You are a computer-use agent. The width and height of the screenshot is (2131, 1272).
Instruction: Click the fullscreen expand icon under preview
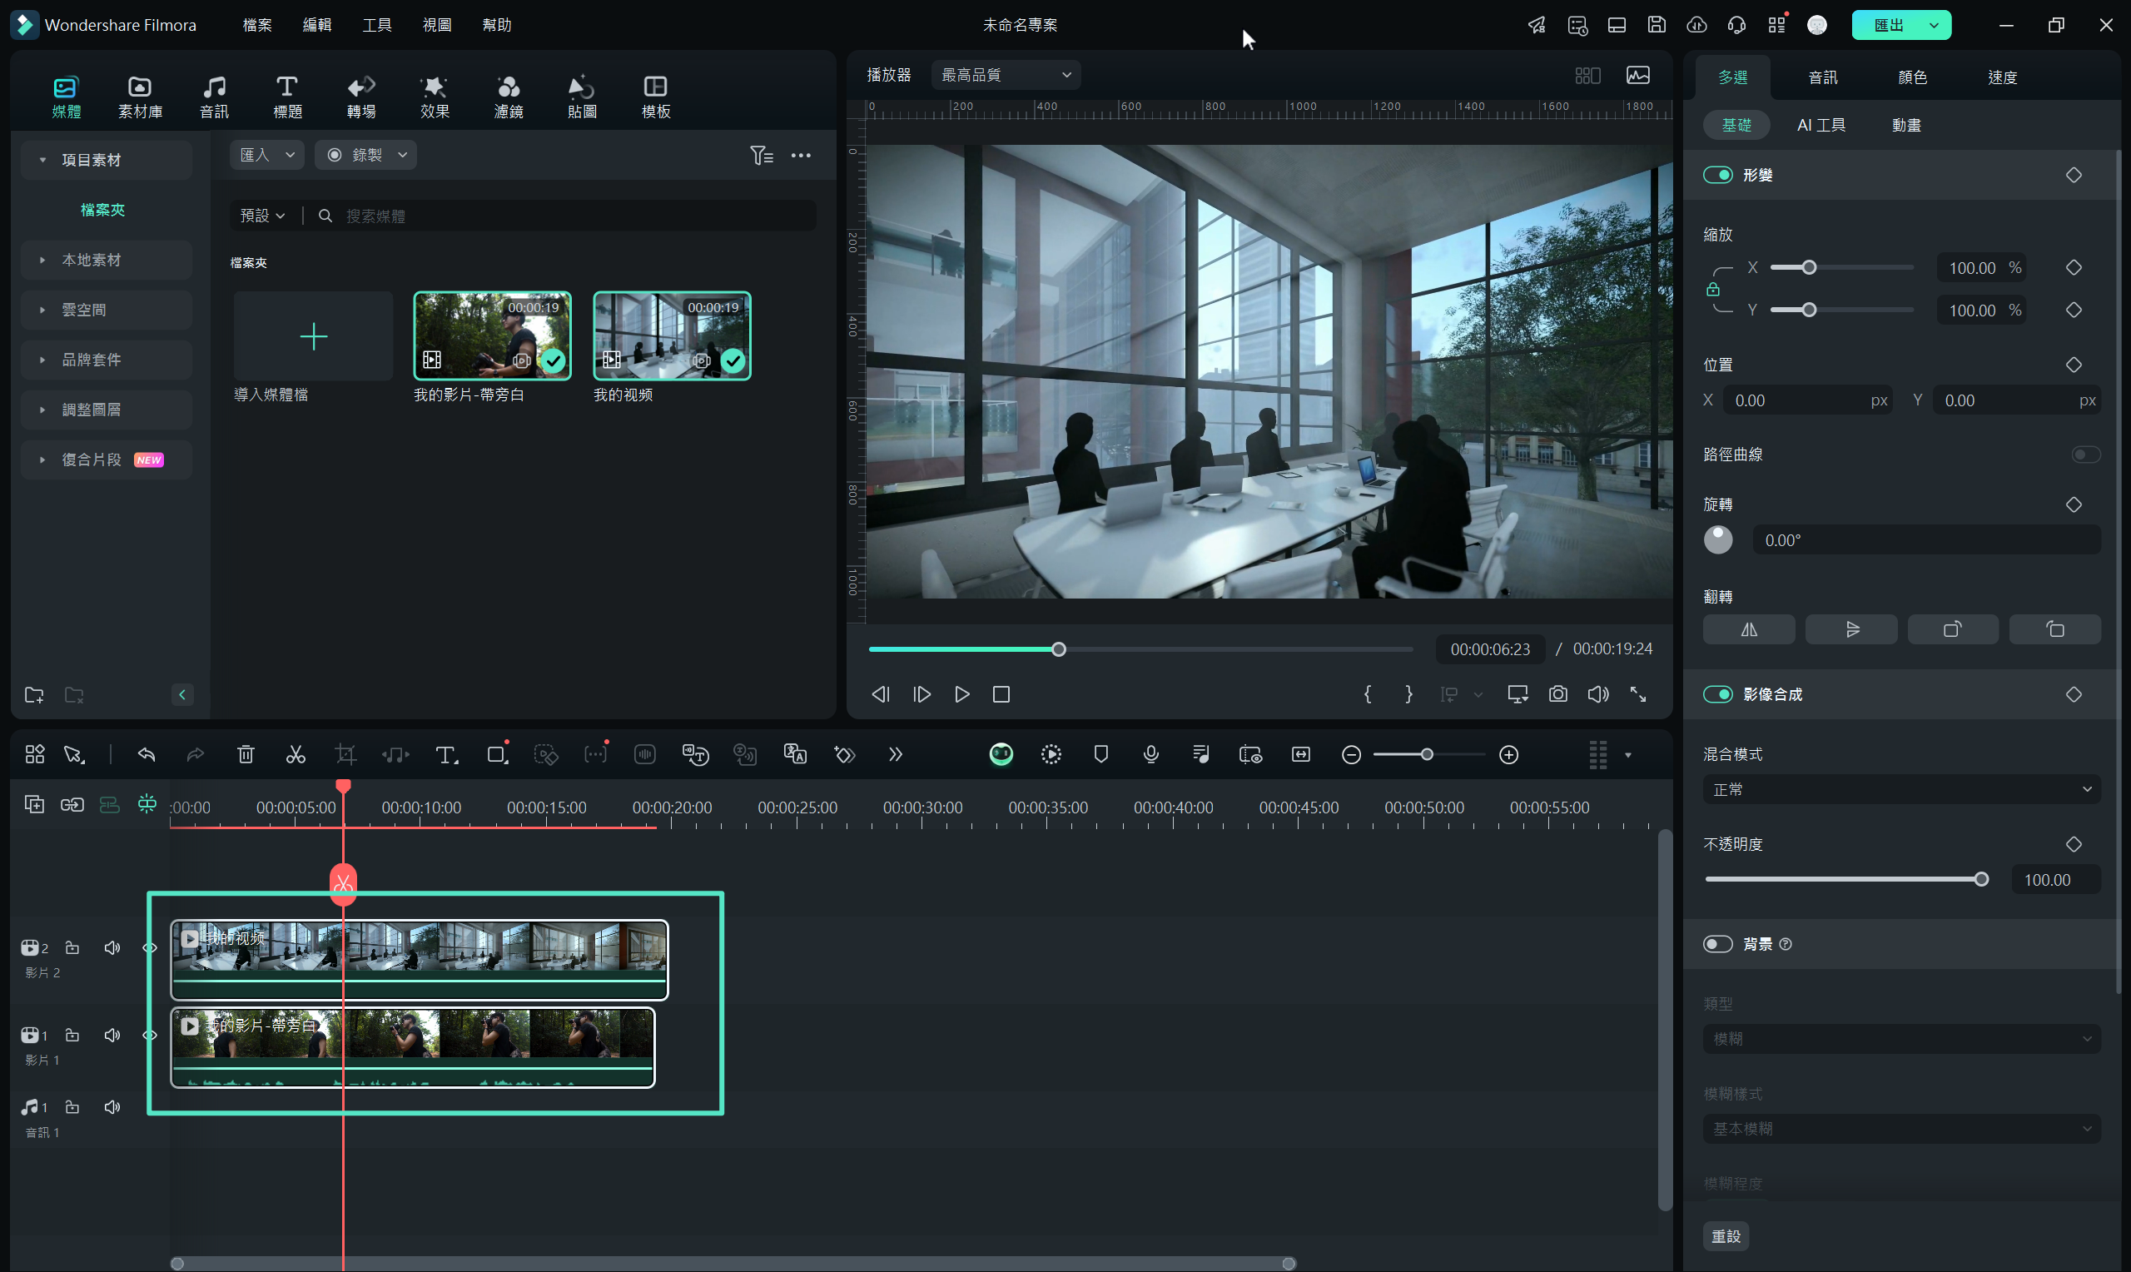(1638, 694)
